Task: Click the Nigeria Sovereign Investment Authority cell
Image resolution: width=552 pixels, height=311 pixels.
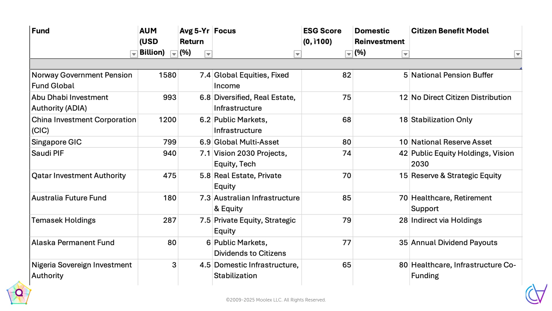Action: click(82, 270)
